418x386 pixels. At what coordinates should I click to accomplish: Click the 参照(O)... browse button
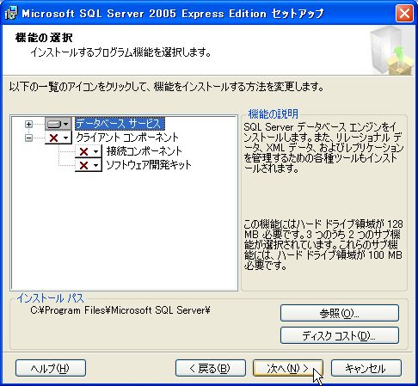[340, 313]
